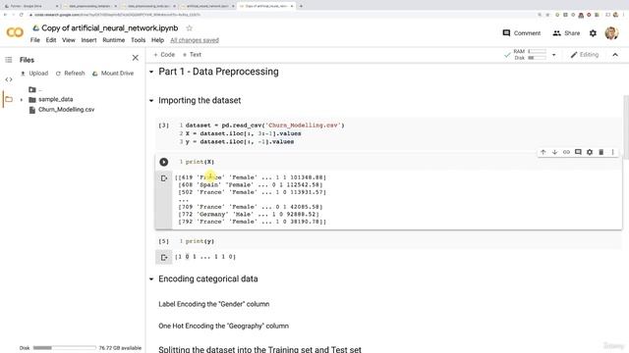Copy link to cell icon
This screenshot has width=629, height=353.
pyautogui.click(x=566, y=152)
